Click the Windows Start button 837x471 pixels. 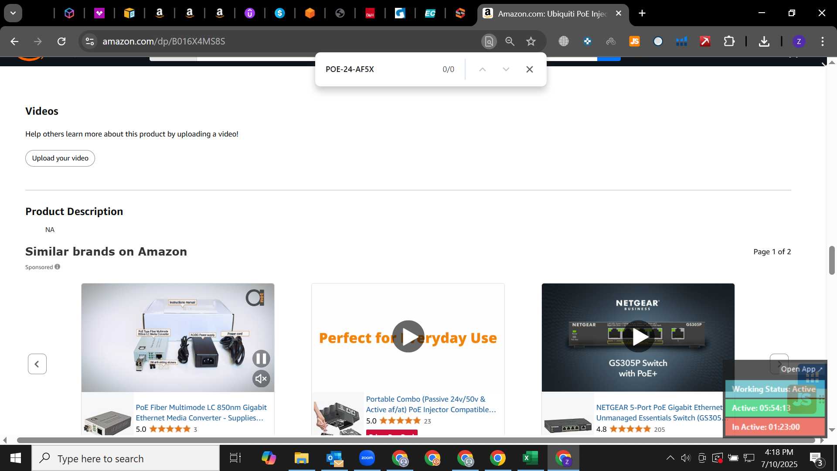[16, 458]
